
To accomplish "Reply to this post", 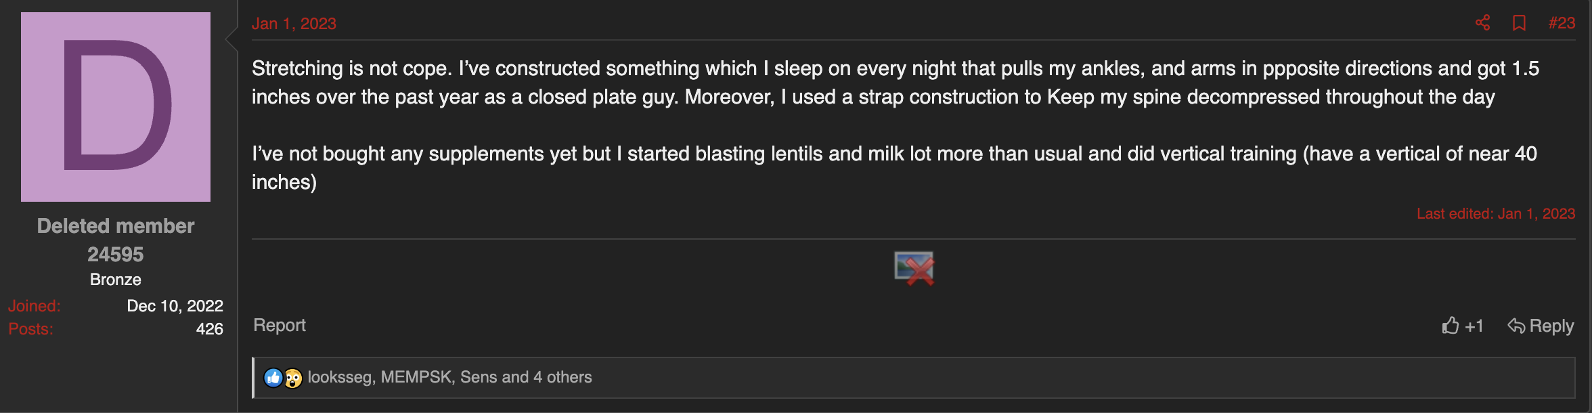I will [1541, 326].
